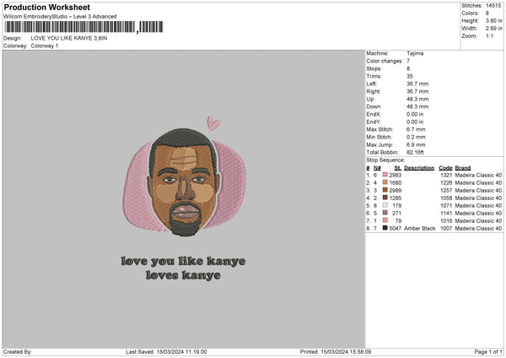Click the 'Description' column header
This screenshot has width=506, height=358.
(419, 168)
